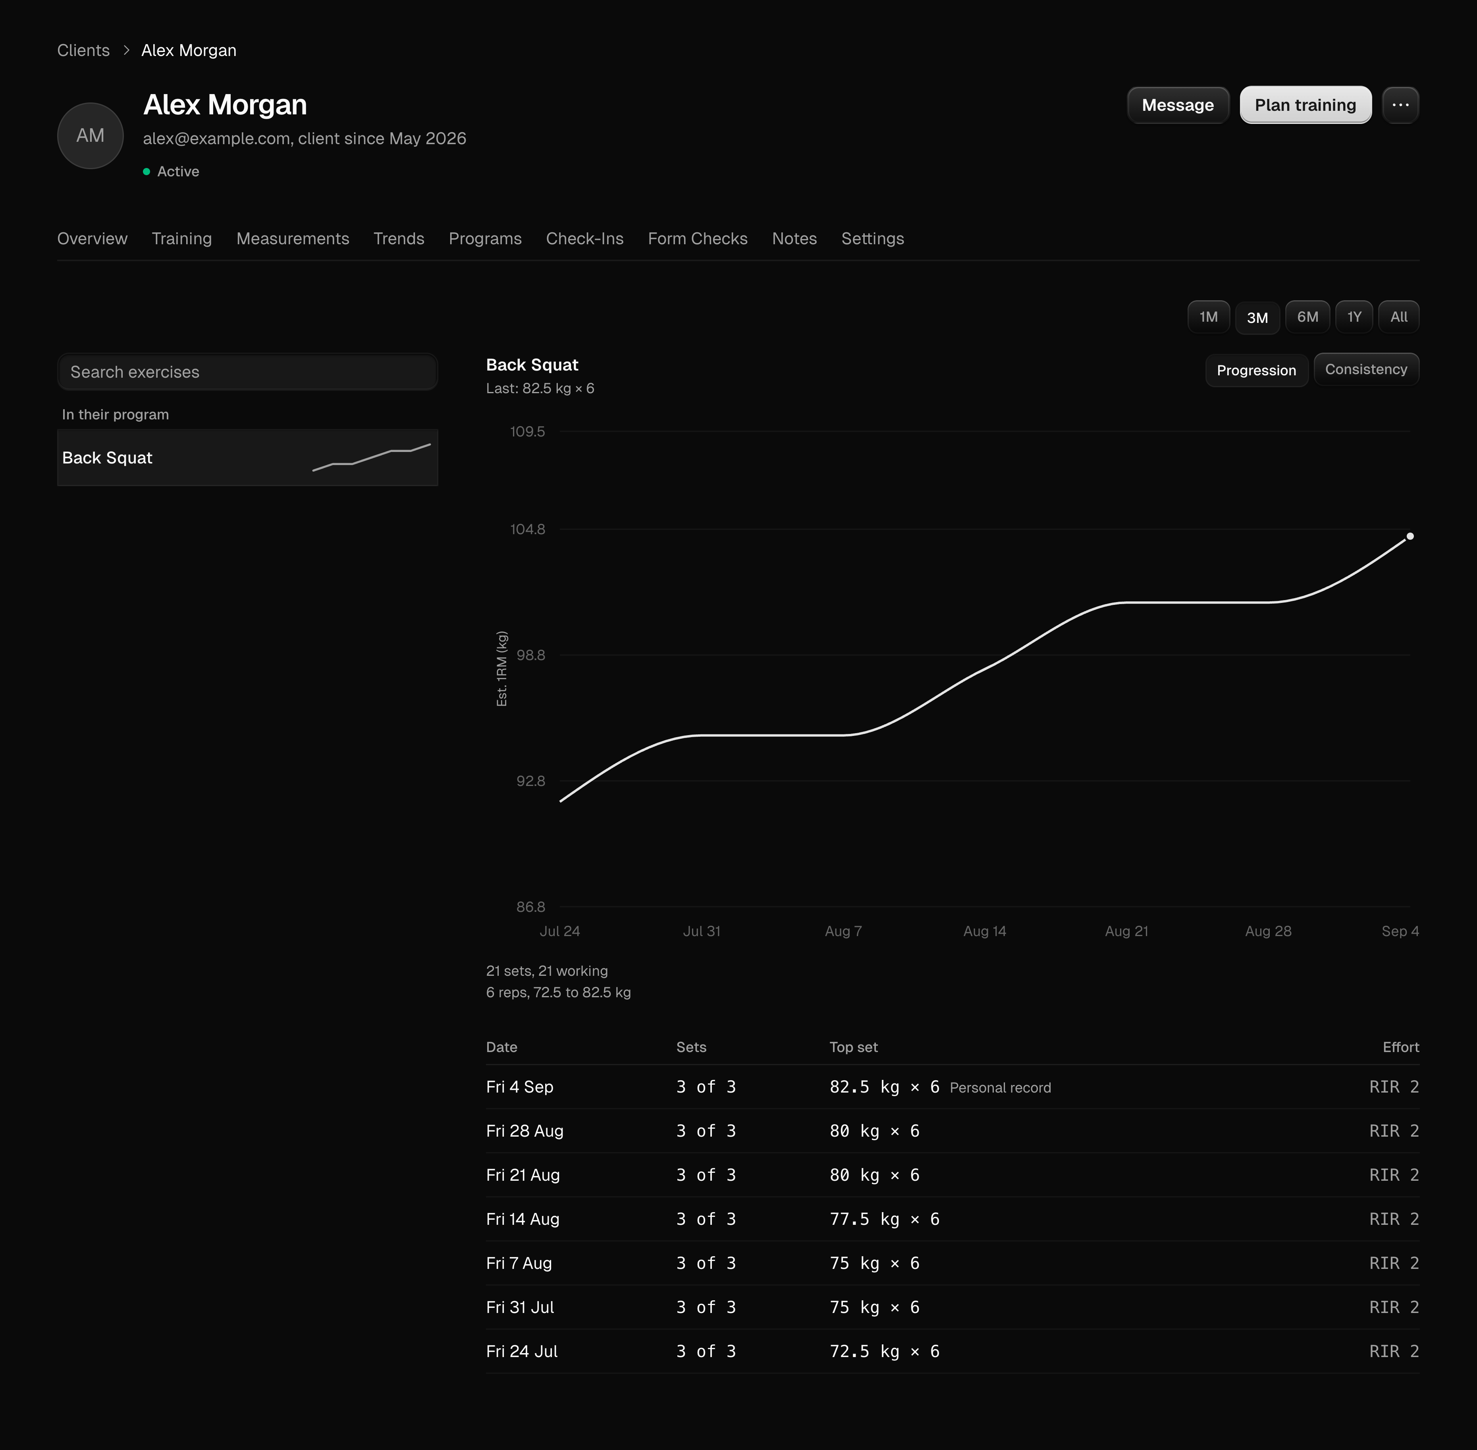Switch time range to 6M
Image resolution: width=1477 pixels, height=1450 pixels.
click(1307, 317)
